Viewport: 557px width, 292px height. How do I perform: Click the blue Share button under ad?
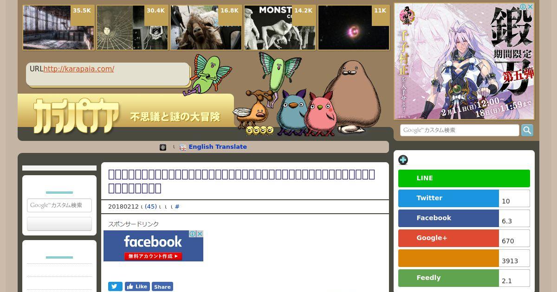point(162,286)
